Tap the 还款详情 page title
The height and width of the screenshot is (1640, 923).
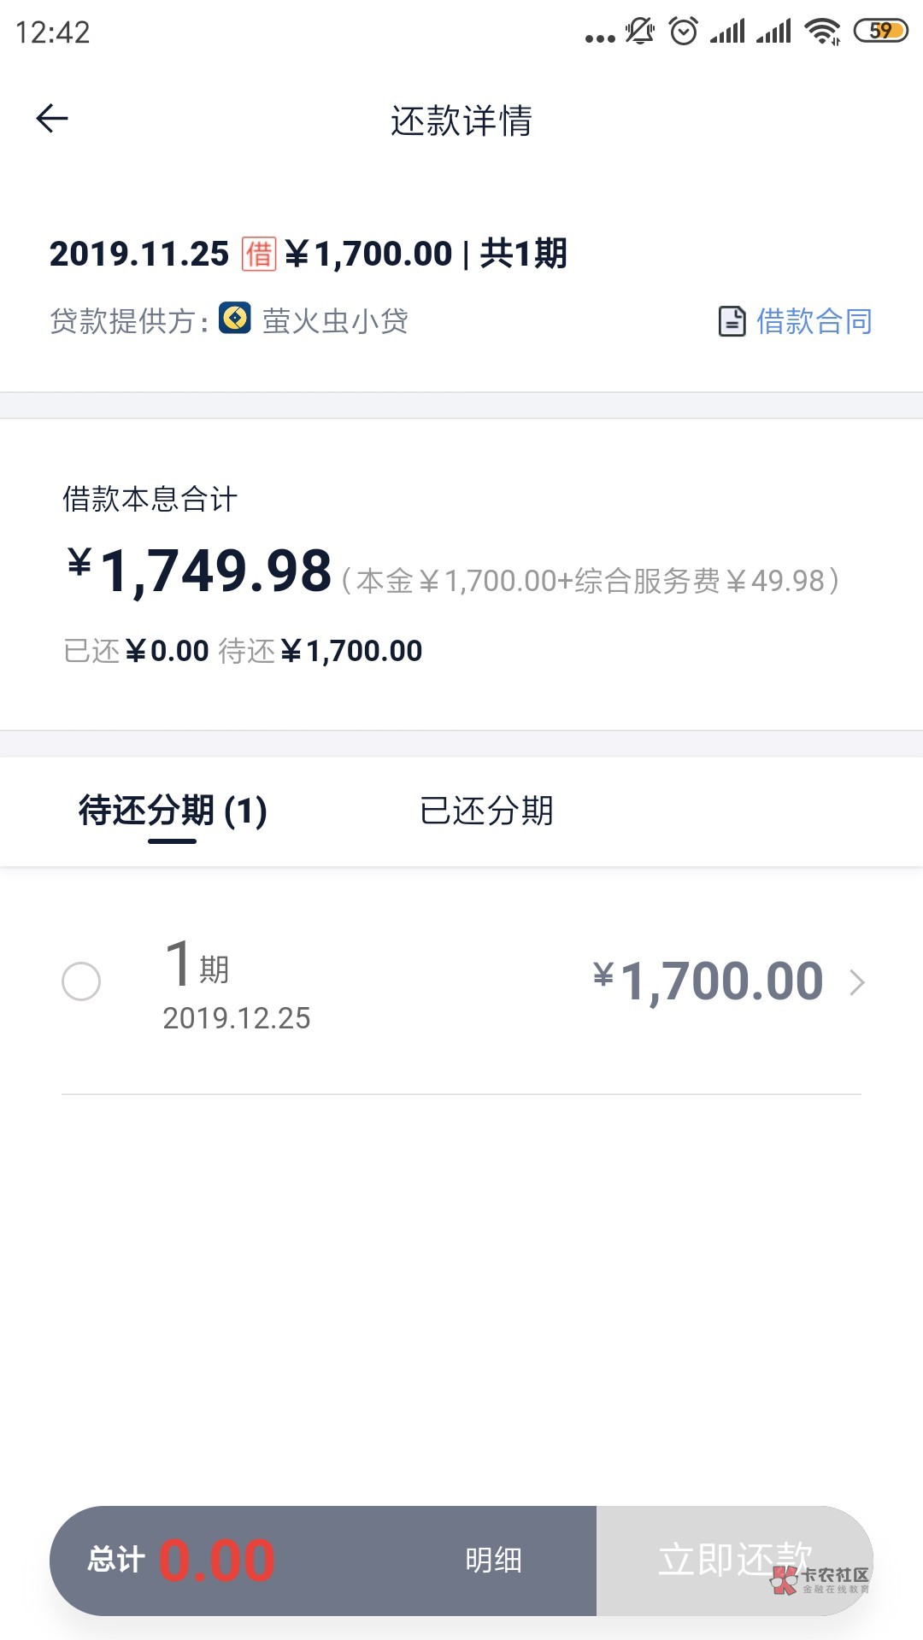click(461, 120)
